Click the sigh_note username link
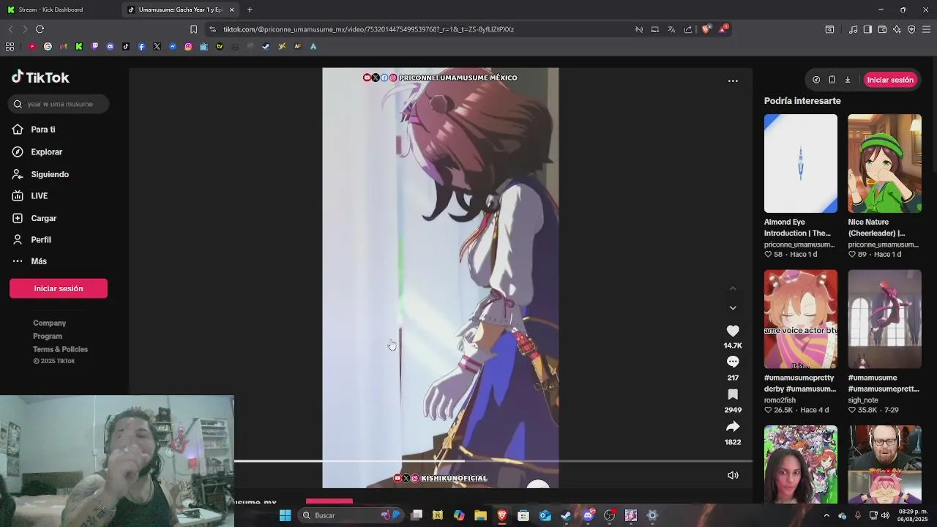This screenshot has width=937, height=527. [863, 400]
